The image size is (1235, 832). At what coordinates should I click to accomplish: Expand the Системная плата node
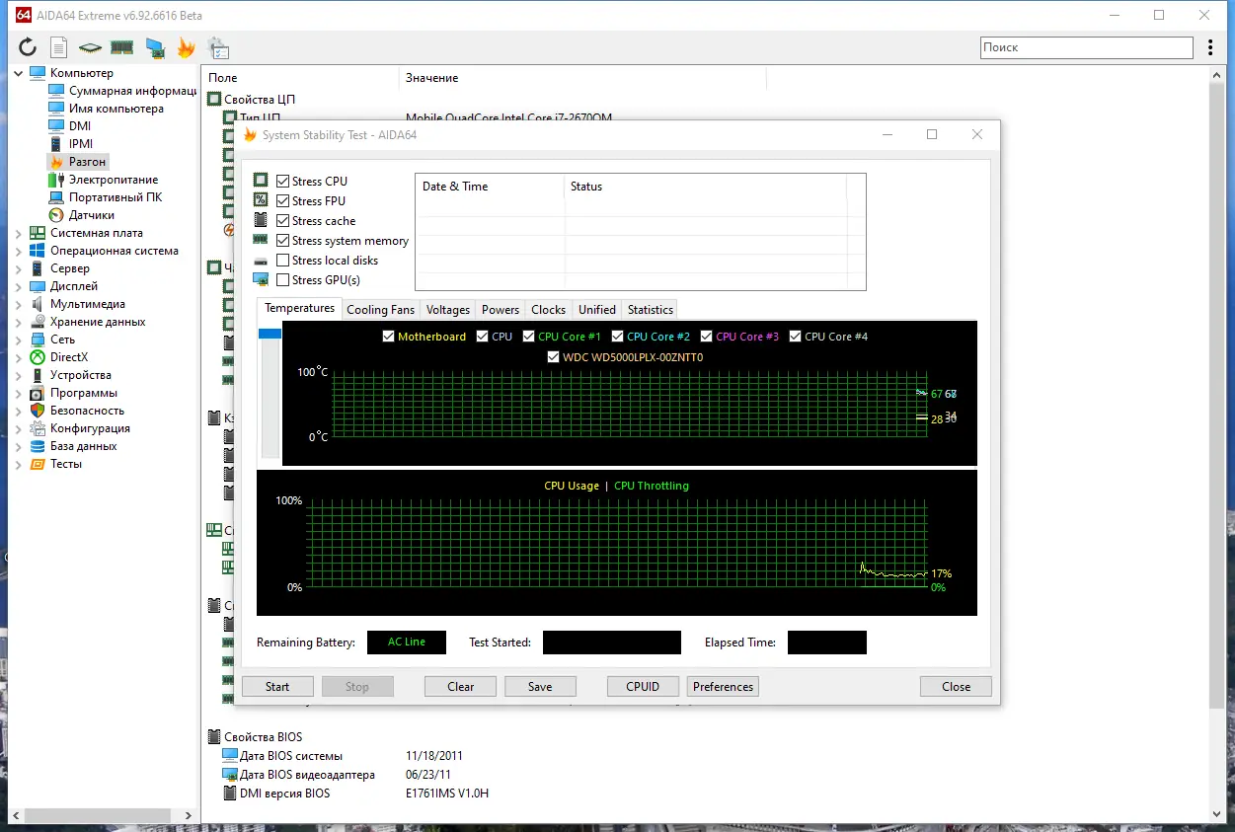18,233
